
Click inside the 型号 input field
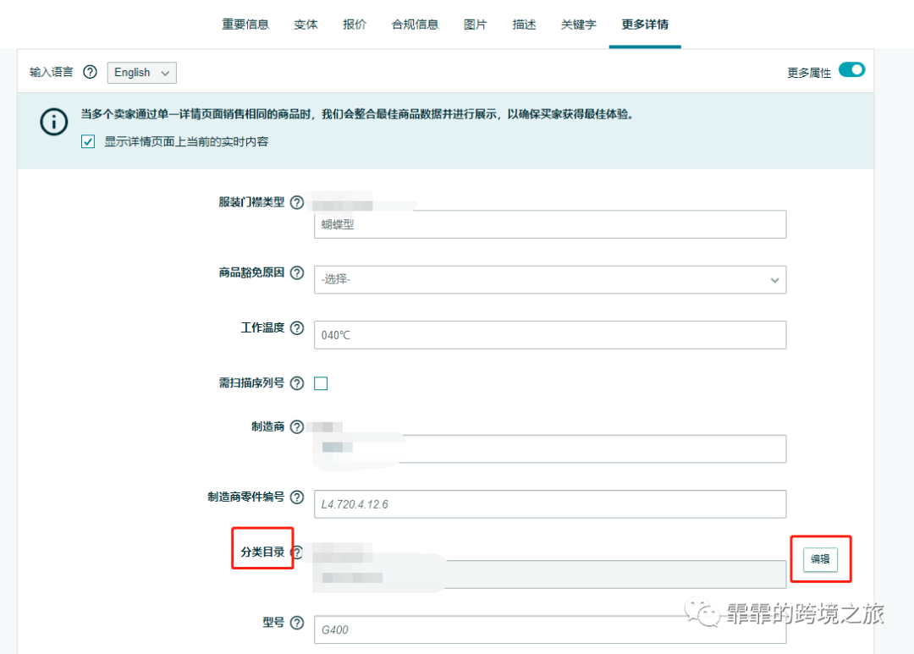550,629
